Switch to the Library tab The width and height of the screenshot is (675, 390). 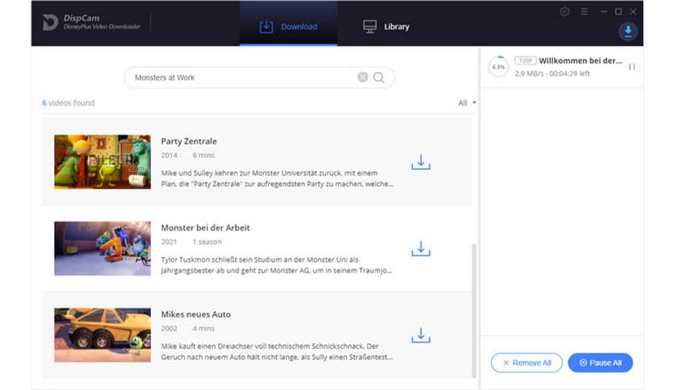386,27
